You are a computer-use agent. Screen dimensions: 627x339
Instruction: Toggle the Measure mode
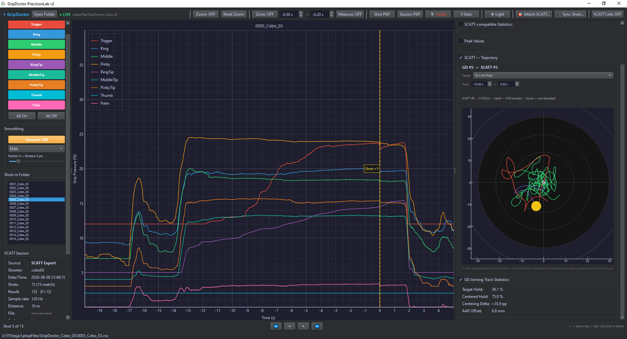(350, 14)
